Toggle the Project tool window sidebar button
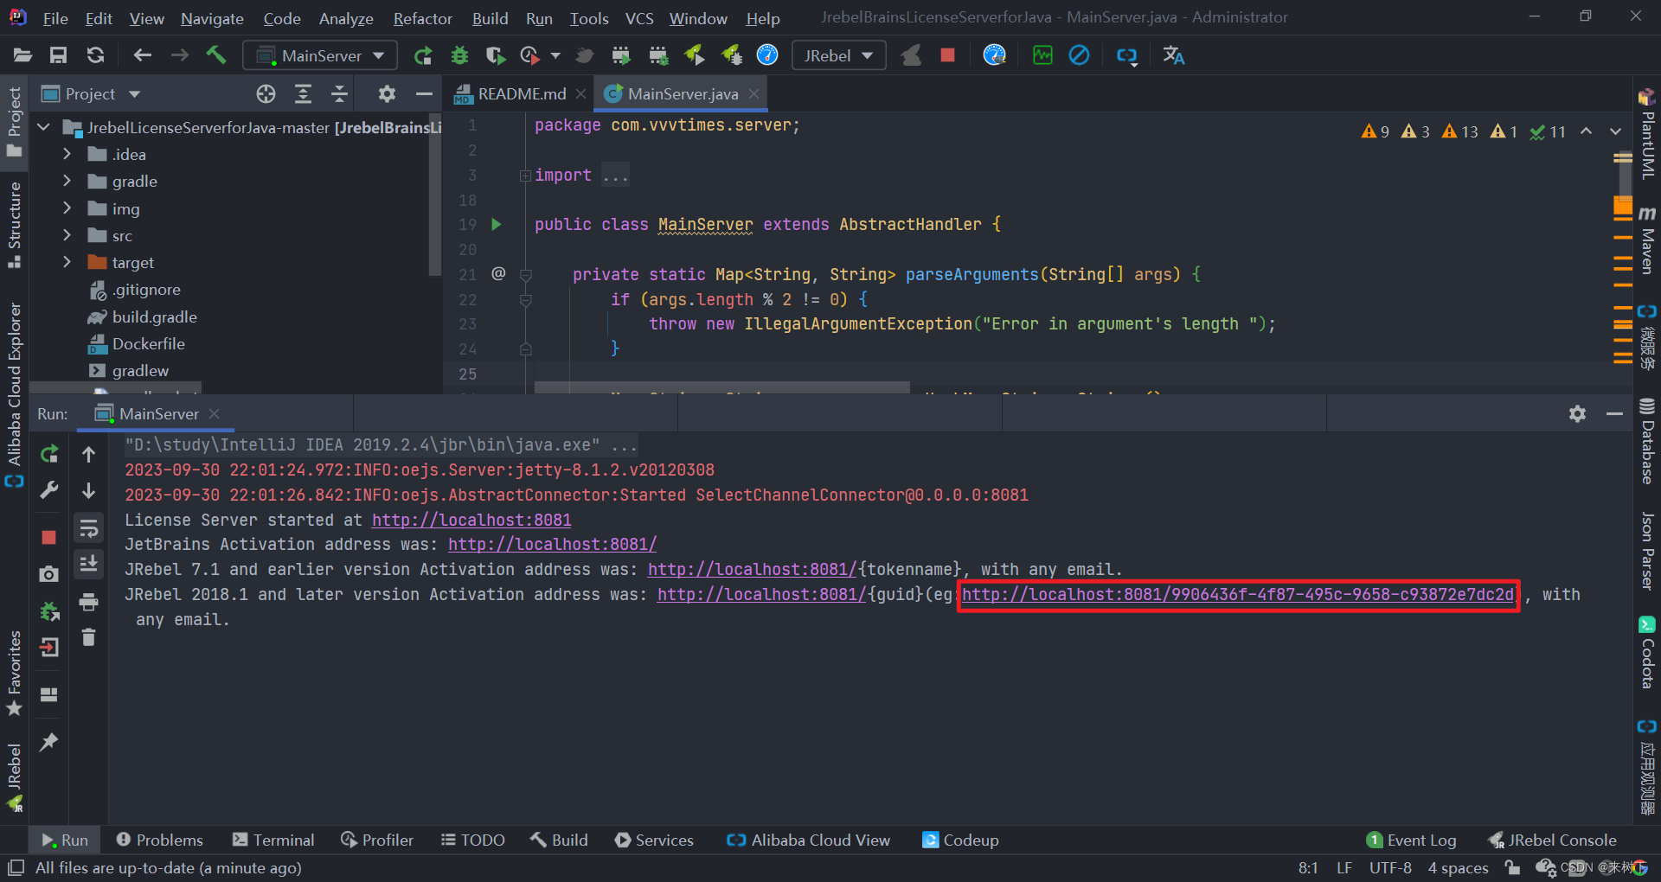Screen dimensions: 1661x882 14,122
